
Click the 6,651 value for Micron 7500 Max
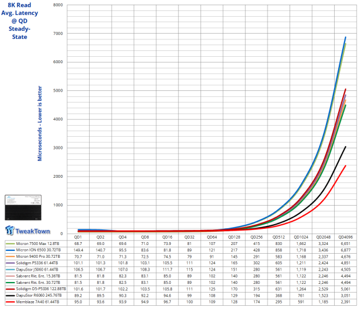[346, 244]
